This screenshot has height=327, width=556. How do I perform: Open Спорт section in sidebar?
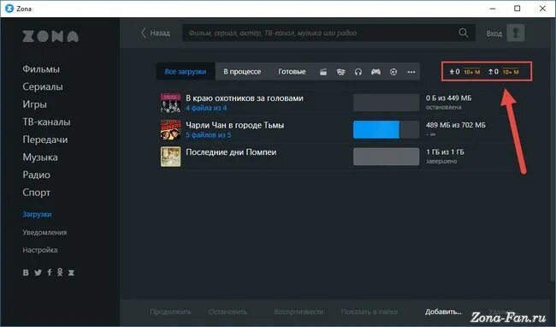[36, 193]
